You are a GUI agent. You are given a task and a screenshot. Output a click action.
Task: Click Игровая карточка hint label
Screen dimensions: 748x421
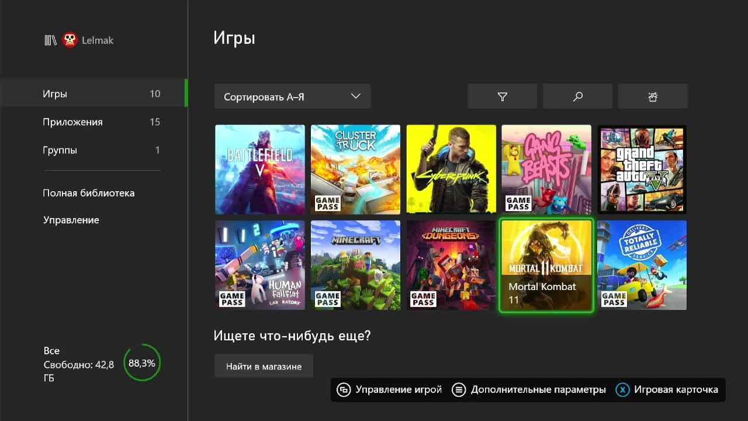[x=676, y=389]
